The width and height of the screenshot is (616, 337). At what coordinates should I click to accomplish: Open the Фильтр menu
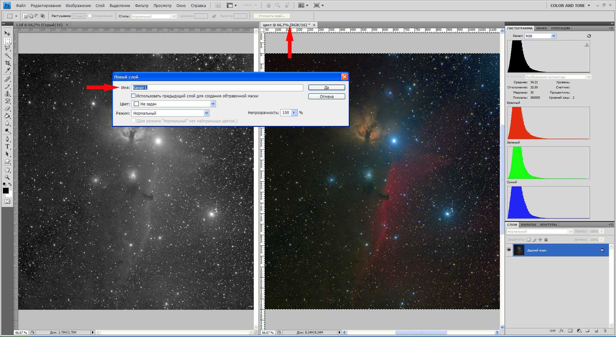coord(141,5)
